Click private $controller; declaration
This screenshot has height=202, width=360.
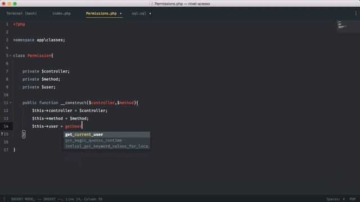(46, 71)
